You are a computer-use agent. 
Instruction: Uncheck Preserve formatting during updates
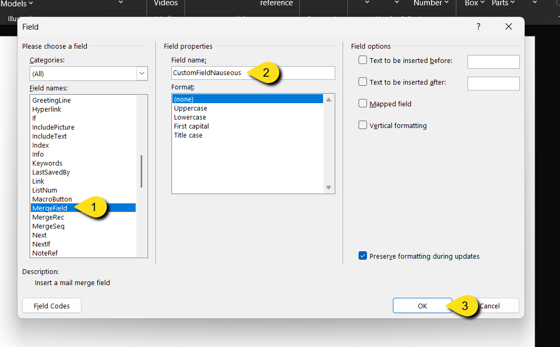(x=363, y=256)
